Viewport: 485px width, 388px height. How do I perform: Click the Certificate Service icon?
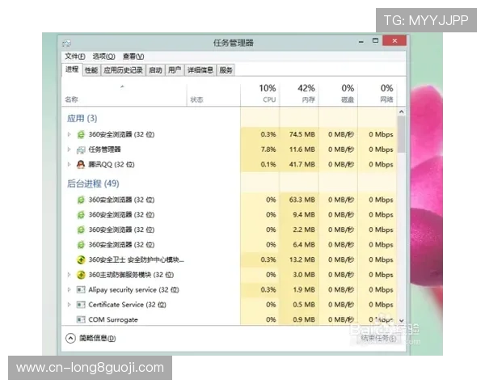tap(81, 305)
